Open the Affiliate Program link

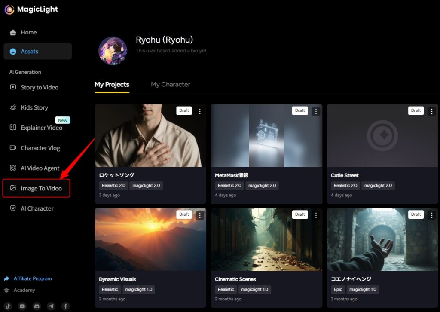click(x=32, y=278)
